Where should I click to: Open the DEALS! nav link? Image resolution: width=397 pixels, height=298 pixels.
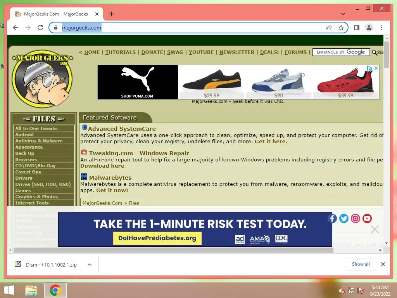point(269,52)
